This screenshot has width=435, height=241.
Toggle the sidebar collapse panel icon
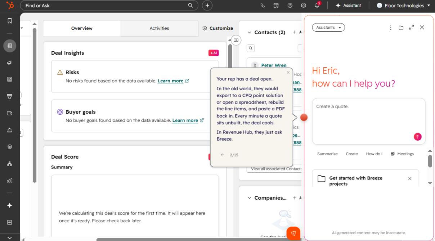pyautogui.click(x=236, y=40)
